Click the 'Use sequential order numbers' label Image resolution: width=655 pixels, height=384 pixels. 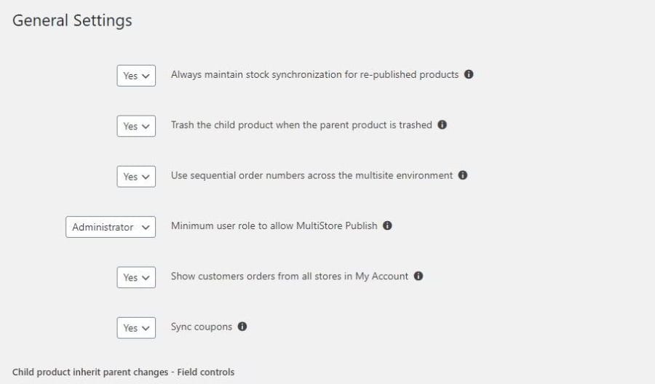click(311, 175)
